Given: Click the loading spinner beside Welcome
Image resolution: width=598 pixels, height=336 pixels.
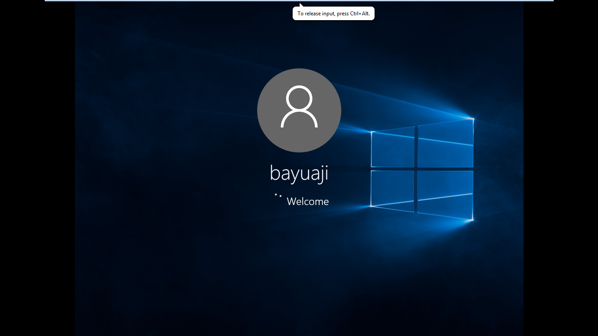Looking at the screenshot, I should pyautogui.click(x=278, y=195).
